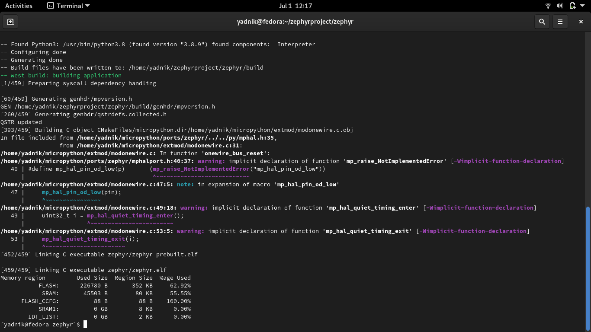
Task: Click '[260/459] Generating genhdr/qstrdefs.collected.h' line
Action: click(84, 114)
